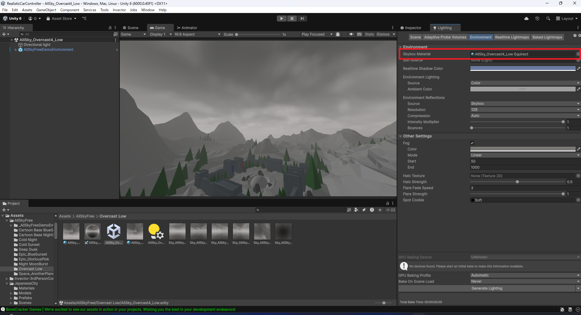Image resolution: width=581 pixels, height=315 pixels.
Task: Open Unity Cloud icon in toolbar
Action: (x=526, y=18)
